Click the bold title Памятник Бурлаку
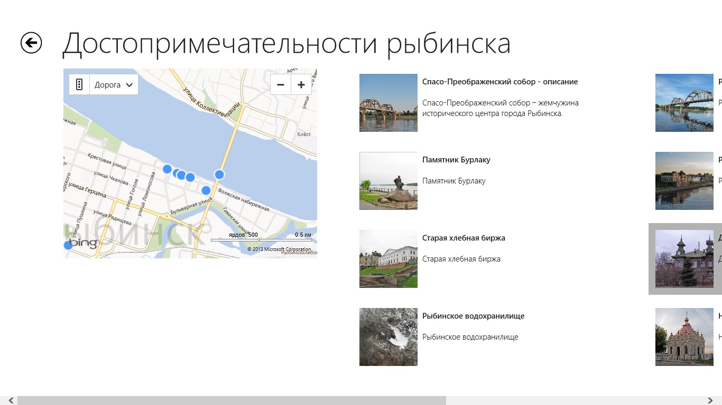The image size is (722, 405). [x=456, y=160]
